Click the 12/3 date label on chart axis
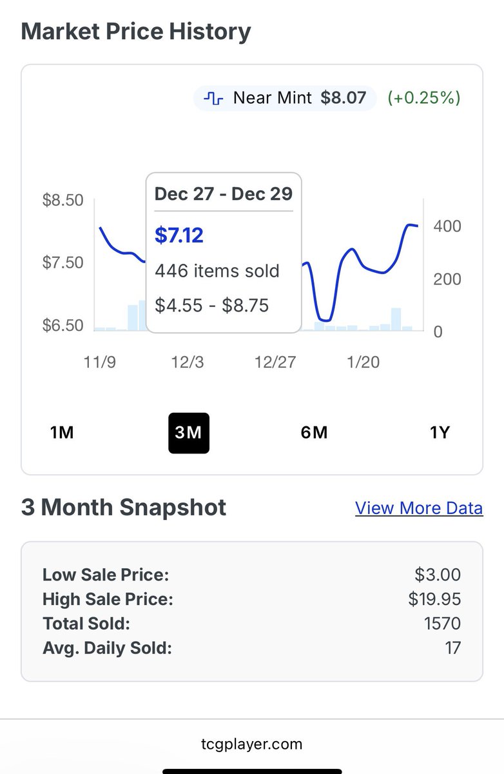Viewport: 504px width, 774px height. 188,362
